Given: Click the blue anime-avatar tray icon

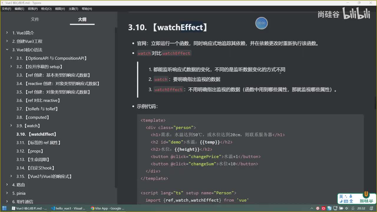Looking at the screenshot, I should pos(329,208).
